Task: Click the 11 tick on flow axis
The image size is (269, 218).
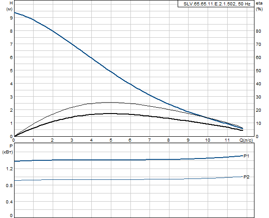Action: point(227,140)
